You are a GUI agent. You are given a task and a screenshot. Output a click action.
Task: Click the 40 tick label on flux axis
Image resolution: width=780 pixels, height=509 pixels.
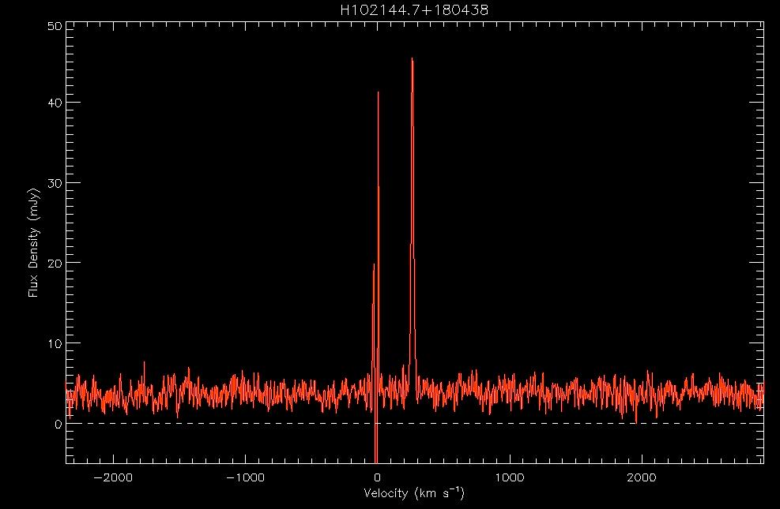pyautogui.click(x=54, y=103)
